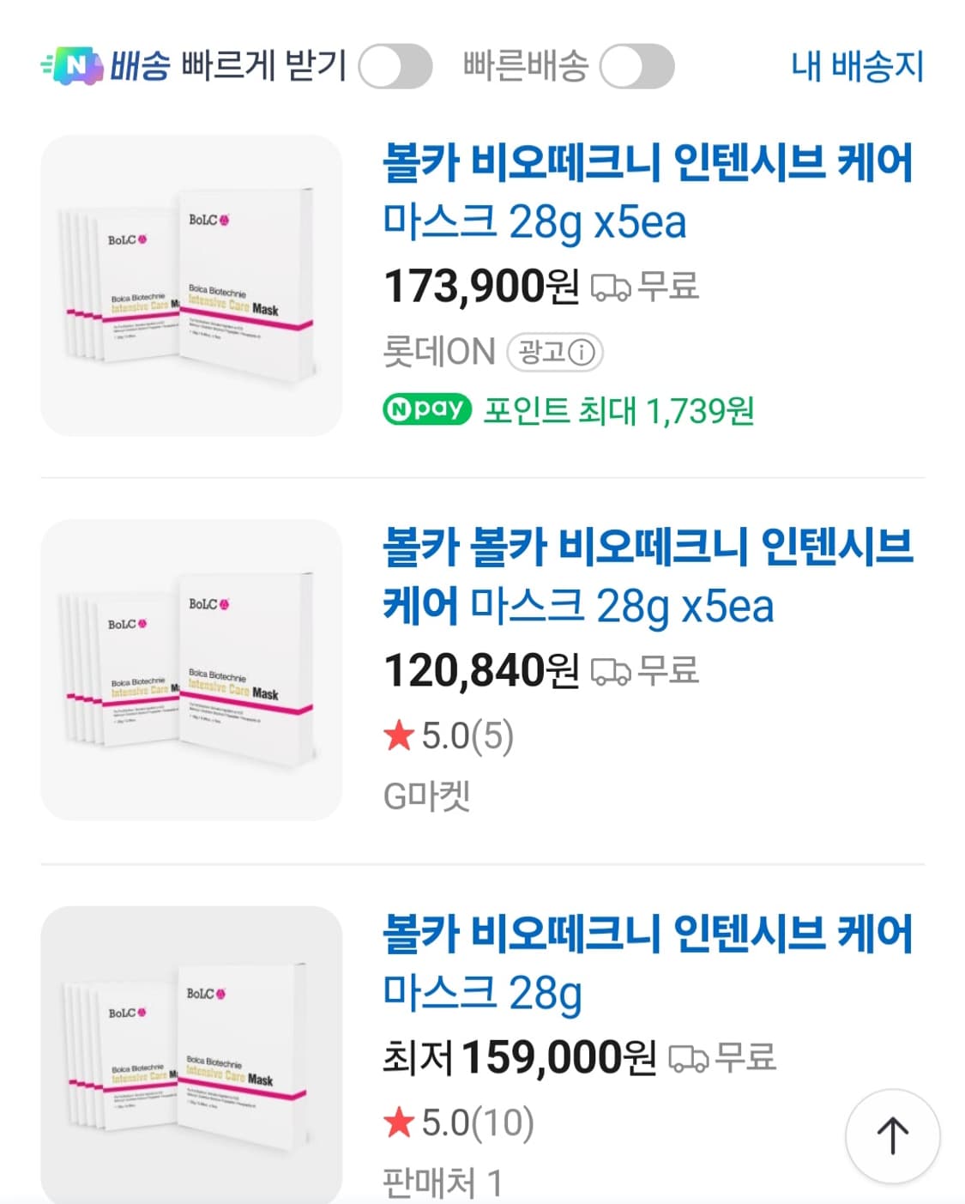Image resolution: width=965 pixels, height=1204 pixels.
Task: Open 볼카 비오떼크니 마스크 28g 최저 159,000원 listing
Action: 647,962
